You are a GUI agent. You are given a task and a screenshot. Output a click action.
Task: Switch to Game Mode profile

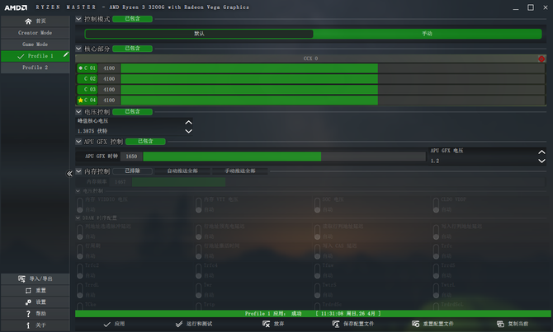(x=33, y=44)
